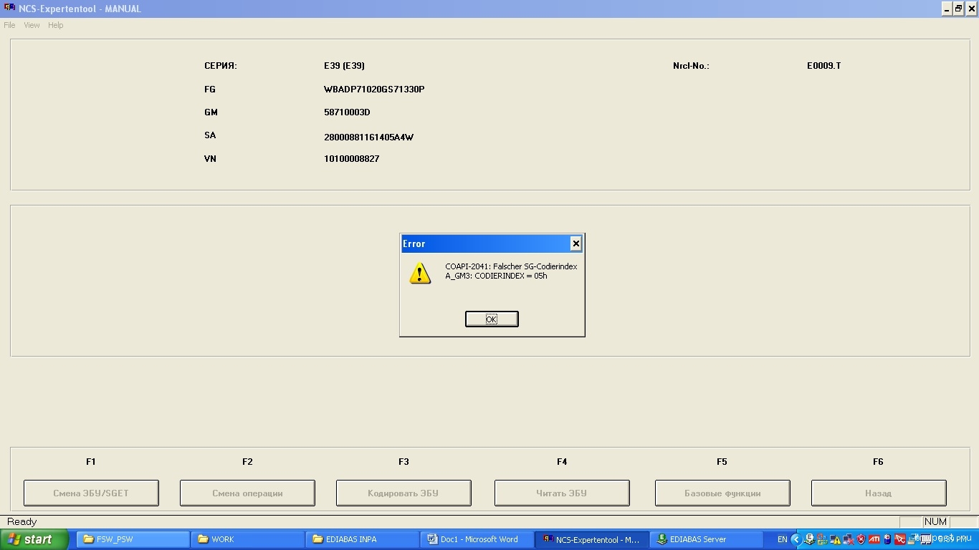The width and height of the screenshot is (979, 550).
Task: Close the Error dialog with X
Action: click(576, 243)
